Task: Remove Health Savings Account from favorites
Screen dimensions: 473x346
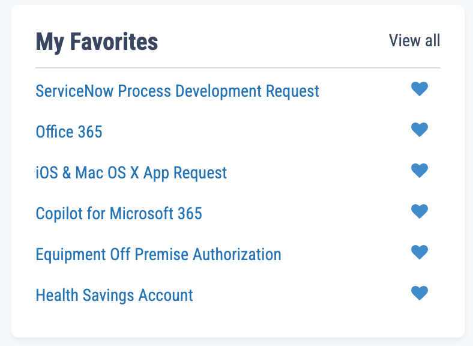Action: pos(419,293)
